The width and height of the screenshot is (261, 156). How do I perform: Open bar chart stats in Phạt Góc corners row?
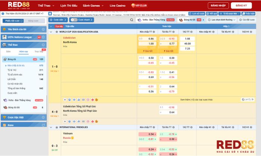tap(79, 121)
